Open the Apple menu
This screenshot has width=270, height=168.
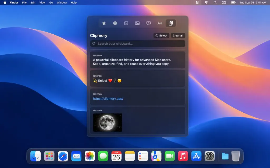click(x=5, y=3)
